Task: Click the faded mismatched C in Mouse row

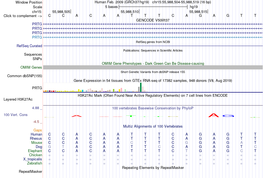Action: 132,143
